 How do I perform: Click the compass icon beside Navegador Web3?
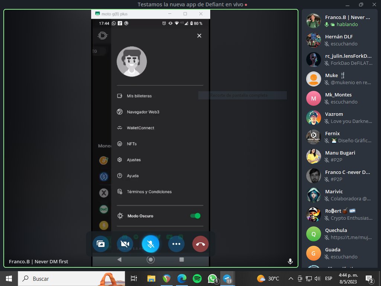tap(119, 112)
